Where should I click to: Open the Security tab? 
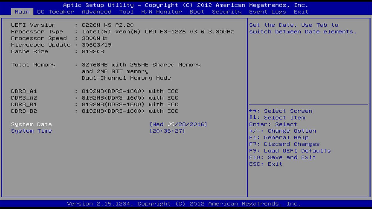point(227,12)
